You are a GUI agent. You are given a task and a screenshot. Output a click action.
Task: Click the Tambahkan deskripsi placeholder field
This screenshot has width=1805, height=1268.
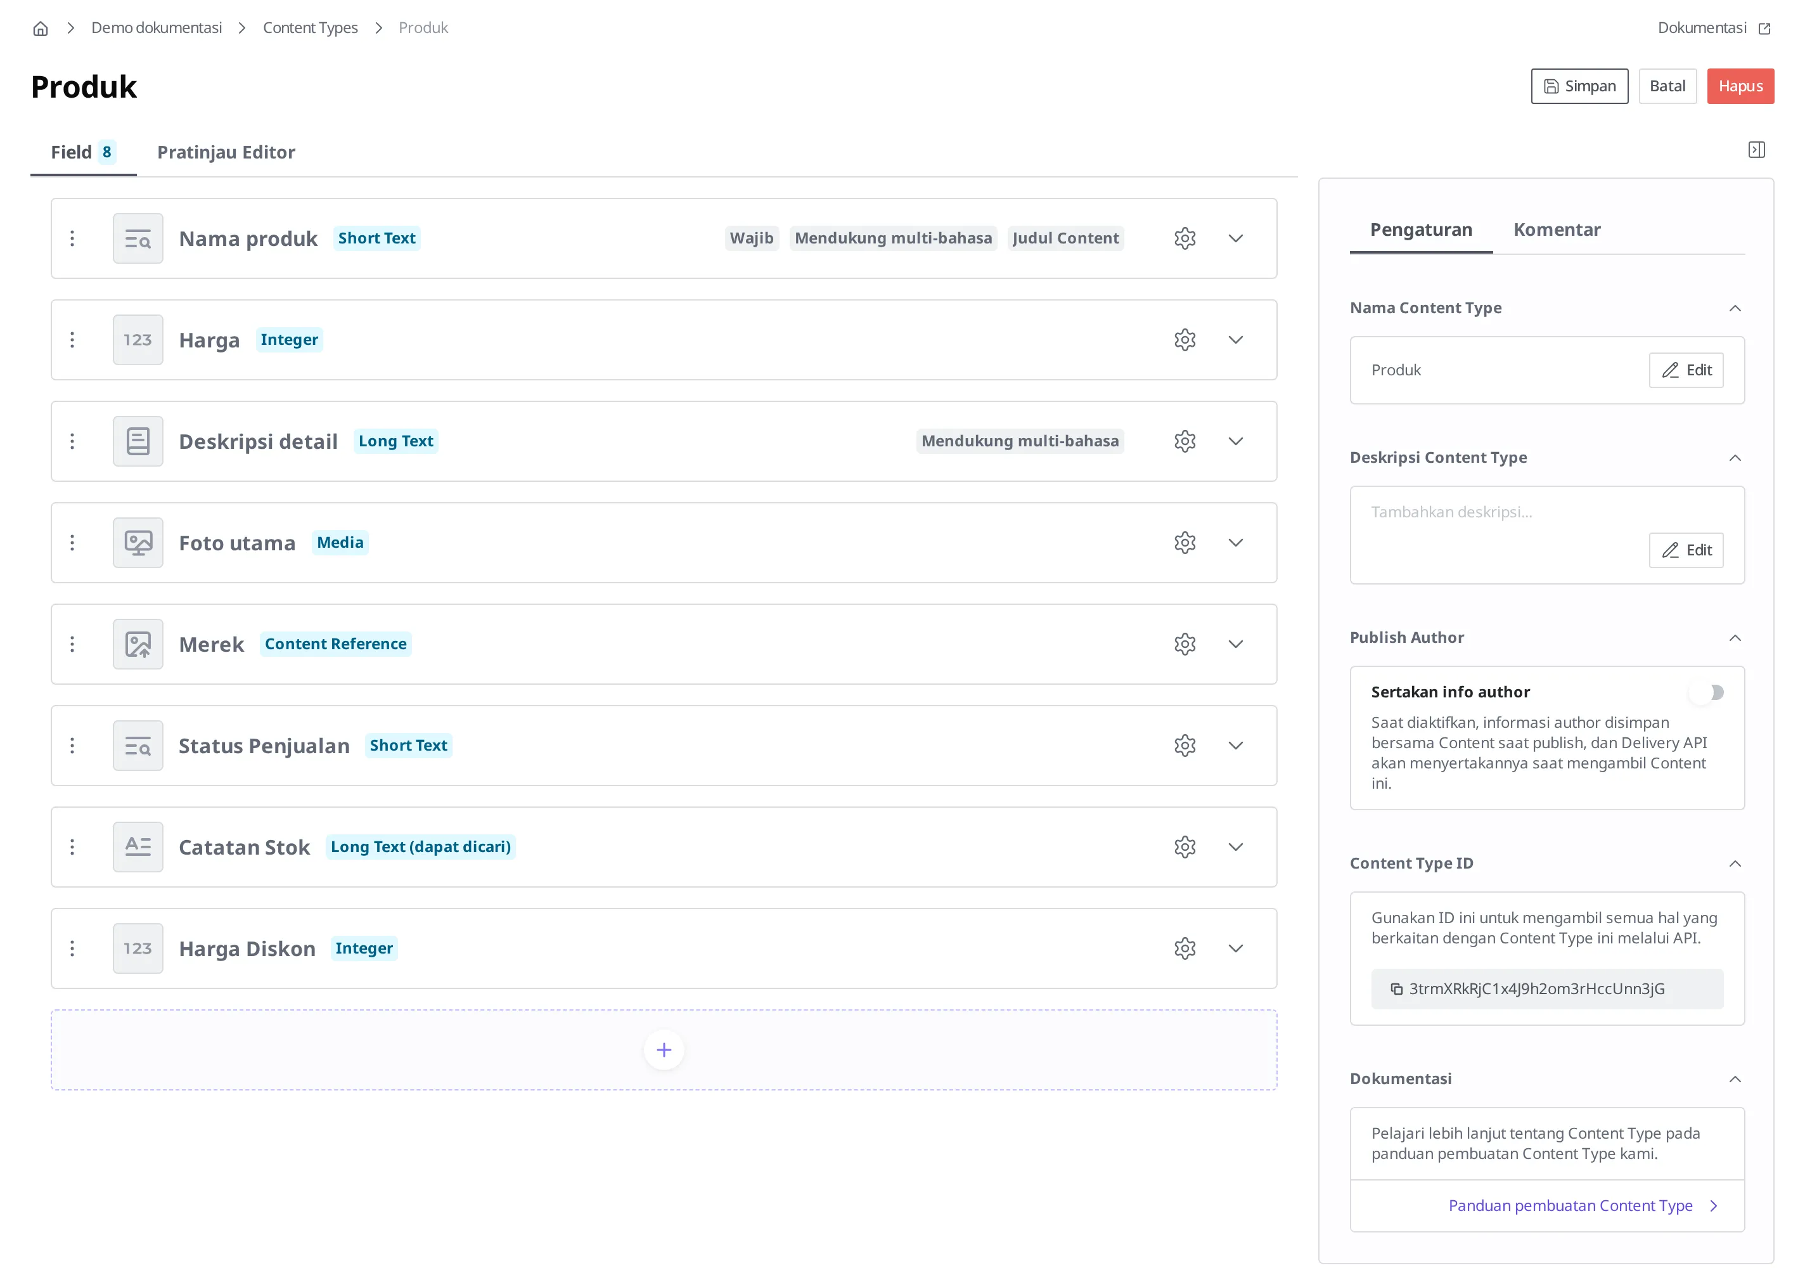point(1451,512)
